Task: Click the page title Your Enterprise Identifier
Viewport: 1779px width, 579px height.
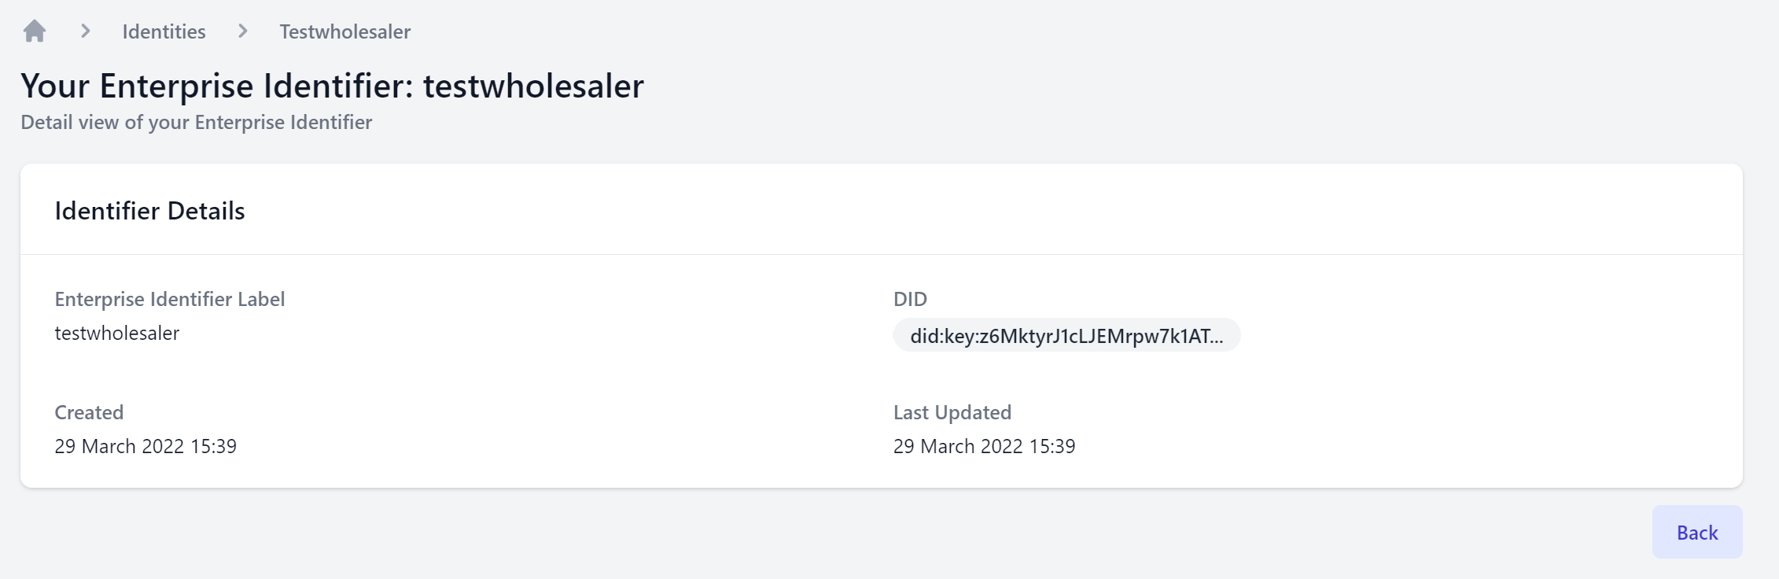Action: pos(332,85)
